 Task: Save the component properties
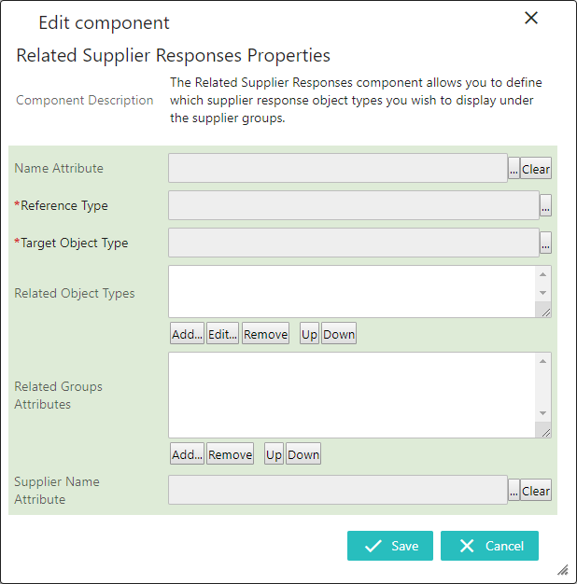(x=390, y=546)
